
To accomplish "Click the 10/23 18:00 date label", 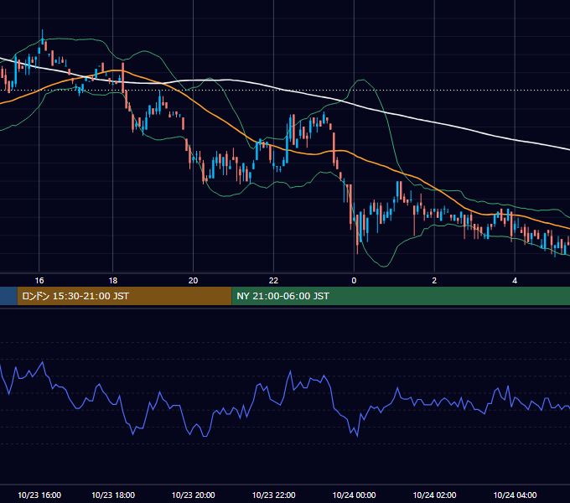I will [x=113, y=495].
